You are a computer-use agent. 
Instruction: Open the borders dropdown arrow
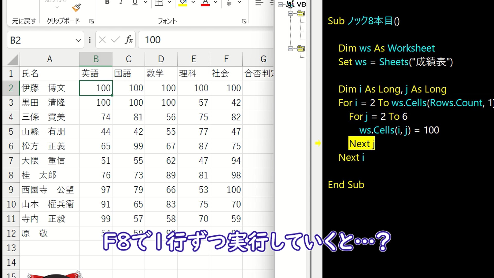click(169, 2)
